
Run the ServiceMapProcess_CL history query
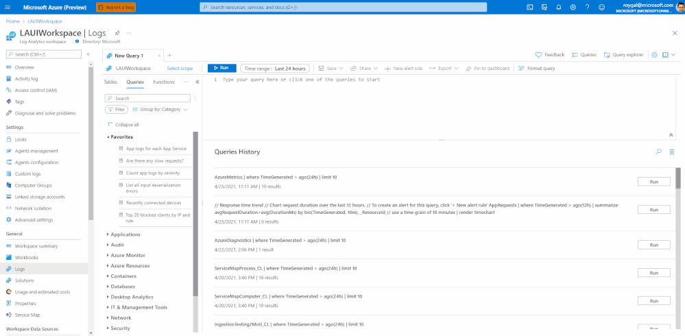point(654,273)
